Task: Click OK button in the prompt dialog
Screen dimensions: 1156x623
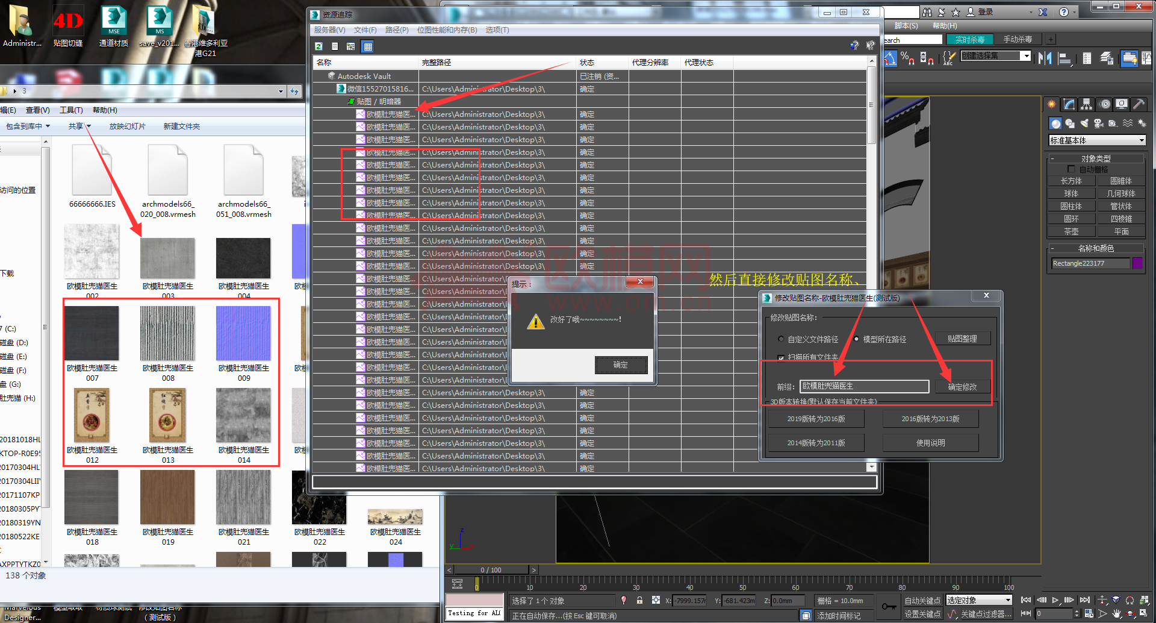Action: coord(621,365)
